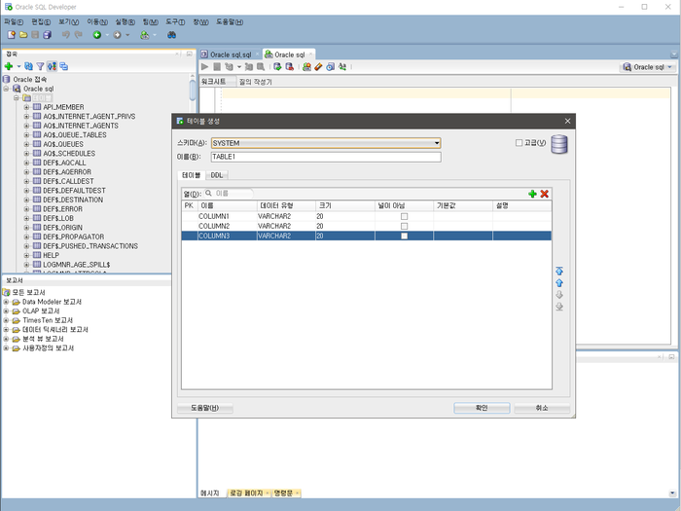The height and width of the screenshot is (511, 681).
Task: Open the 편집(E) menu
Action: (x=41, y=21)
